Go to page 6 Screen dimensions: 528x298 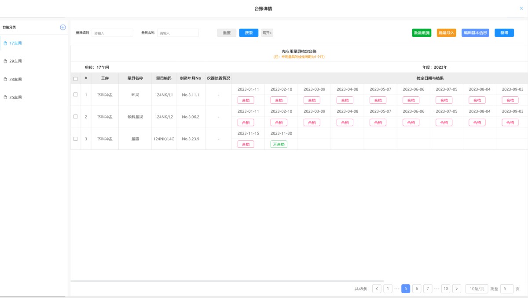click(x=417, y=289)
